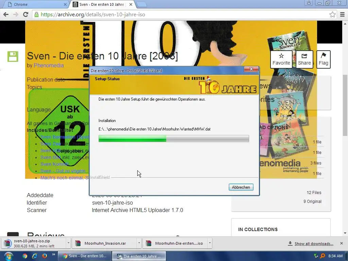Screen dimensions: 348x261
Task: Open the Mach's noch einmal link
Action: click(64, 178)
